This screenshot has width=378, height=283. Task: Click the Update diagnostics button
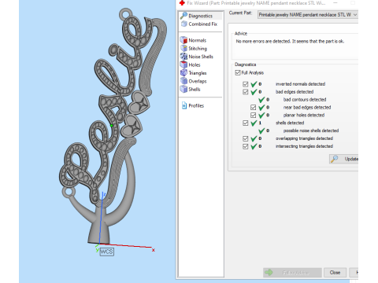click(344, 159)
